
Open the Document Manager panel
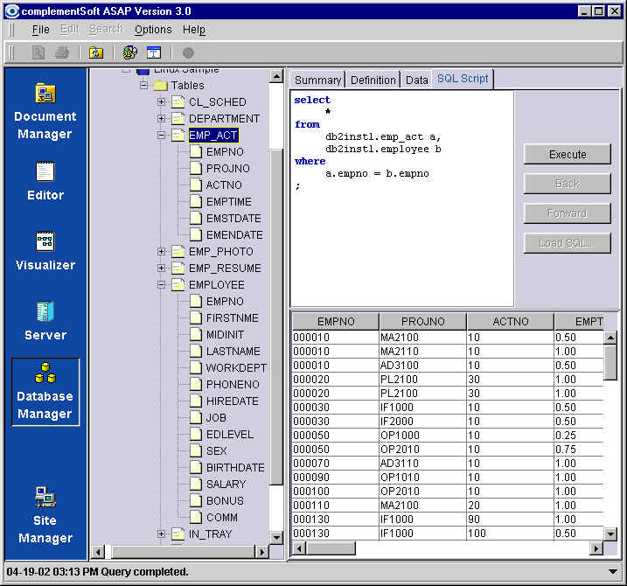tap(45, 111)
